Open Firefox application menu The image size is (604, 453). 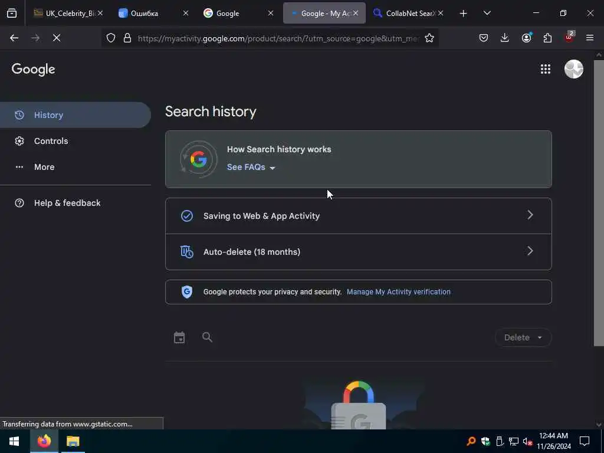pyautogui.click(x=590, y=38)
